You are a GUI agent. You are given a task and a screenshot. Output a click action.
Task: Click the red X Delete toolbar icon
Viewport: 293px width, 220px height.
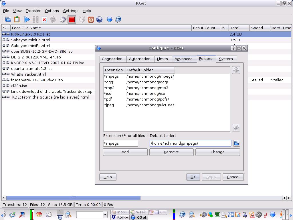pos(44,19)
